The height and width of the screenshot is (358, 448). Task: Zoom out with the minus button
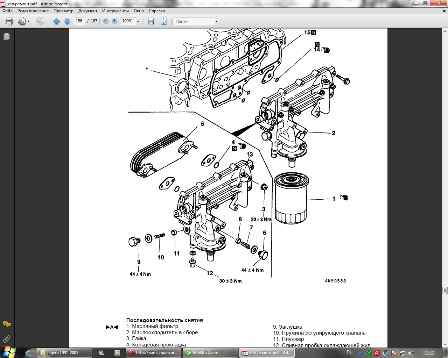pyautogui.click(x=106, y=21)
